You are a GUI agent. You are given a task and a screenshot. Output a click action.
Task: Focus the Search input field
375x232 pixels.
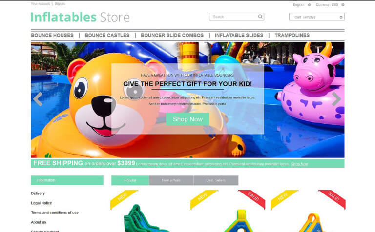[x=233, y=17]
